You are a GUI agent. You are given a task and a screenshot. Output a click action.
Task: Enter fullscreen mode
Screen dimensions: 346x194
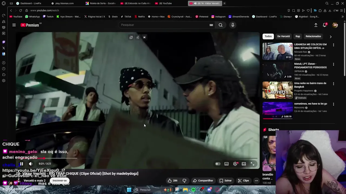[252, 164]
